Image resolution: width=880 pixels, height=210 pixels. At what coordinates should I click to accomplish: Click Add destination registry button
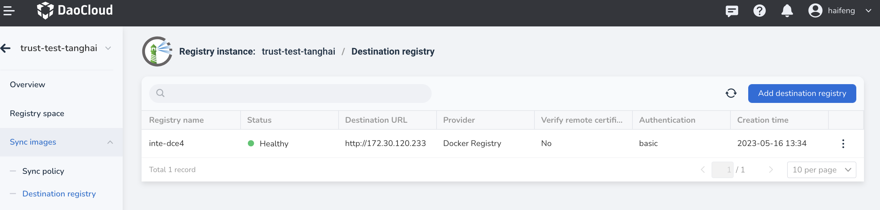tap(802, 93)
